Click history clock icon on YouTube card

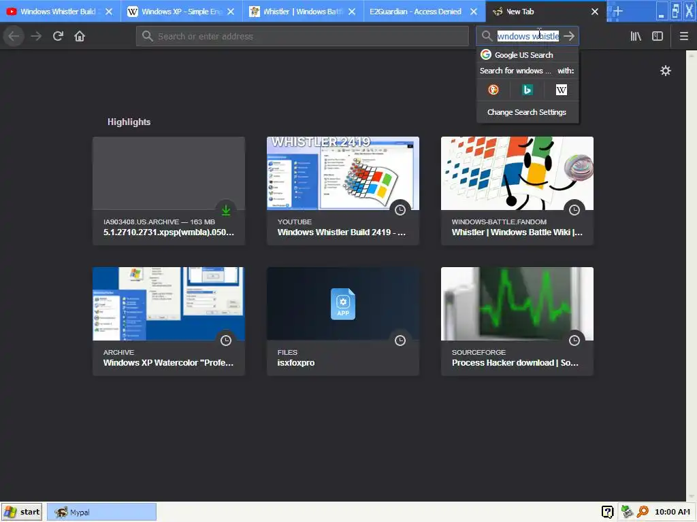[x=400, y=210]
